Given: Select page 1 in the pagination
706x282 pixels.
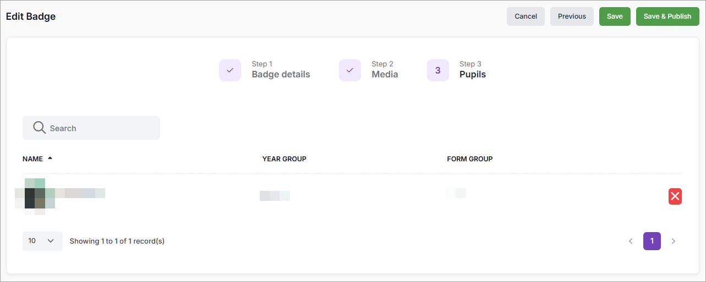Looking at the screenshot, I should tap(652, 241).
